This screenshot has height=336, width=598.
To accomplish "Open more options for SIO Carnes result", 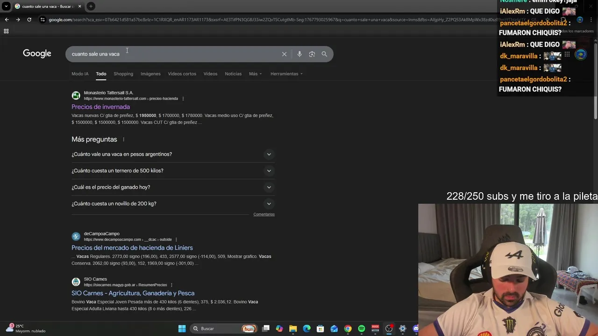I will pyautogui.click(x=171, y=285).
